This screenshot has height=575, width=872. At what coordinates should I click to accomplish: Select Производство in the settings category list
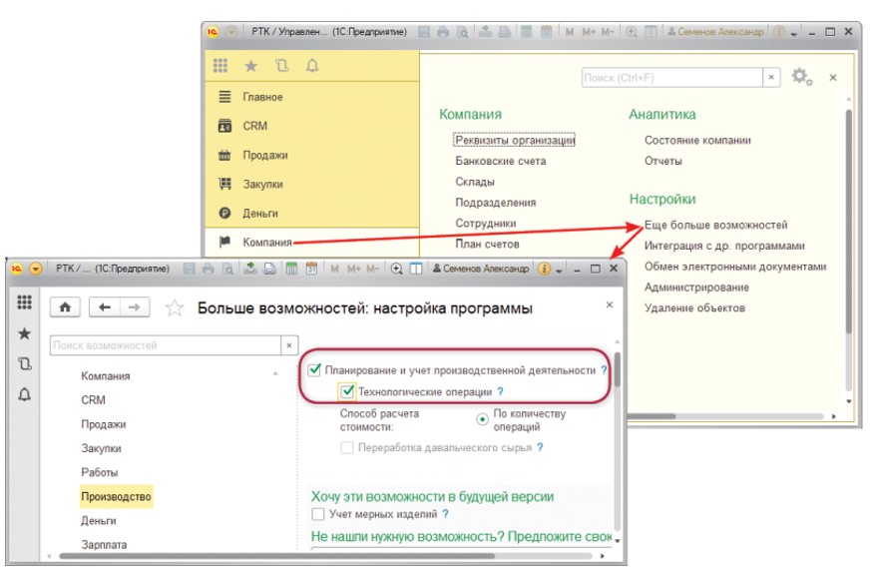coord(117,496)
